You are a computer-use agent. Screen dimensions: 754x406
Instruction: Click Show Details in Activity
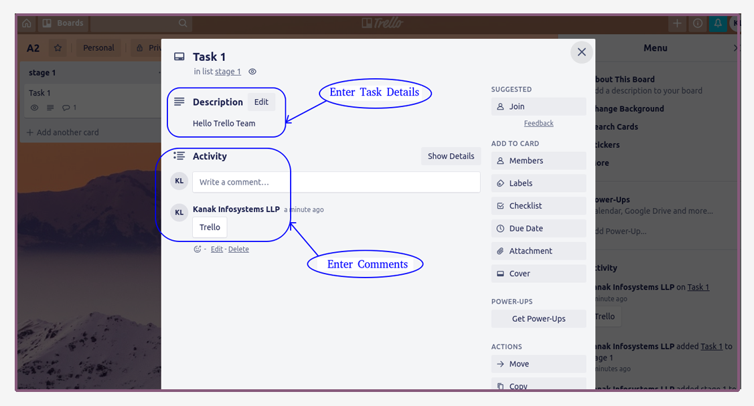451,156
